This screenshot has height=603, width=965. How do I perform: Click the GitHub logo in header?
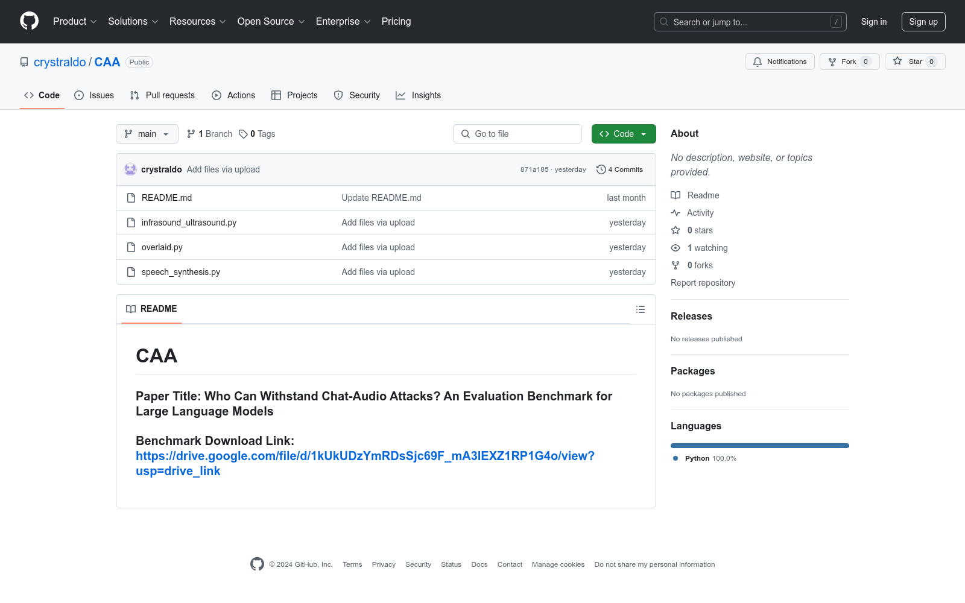pos(29,21)
